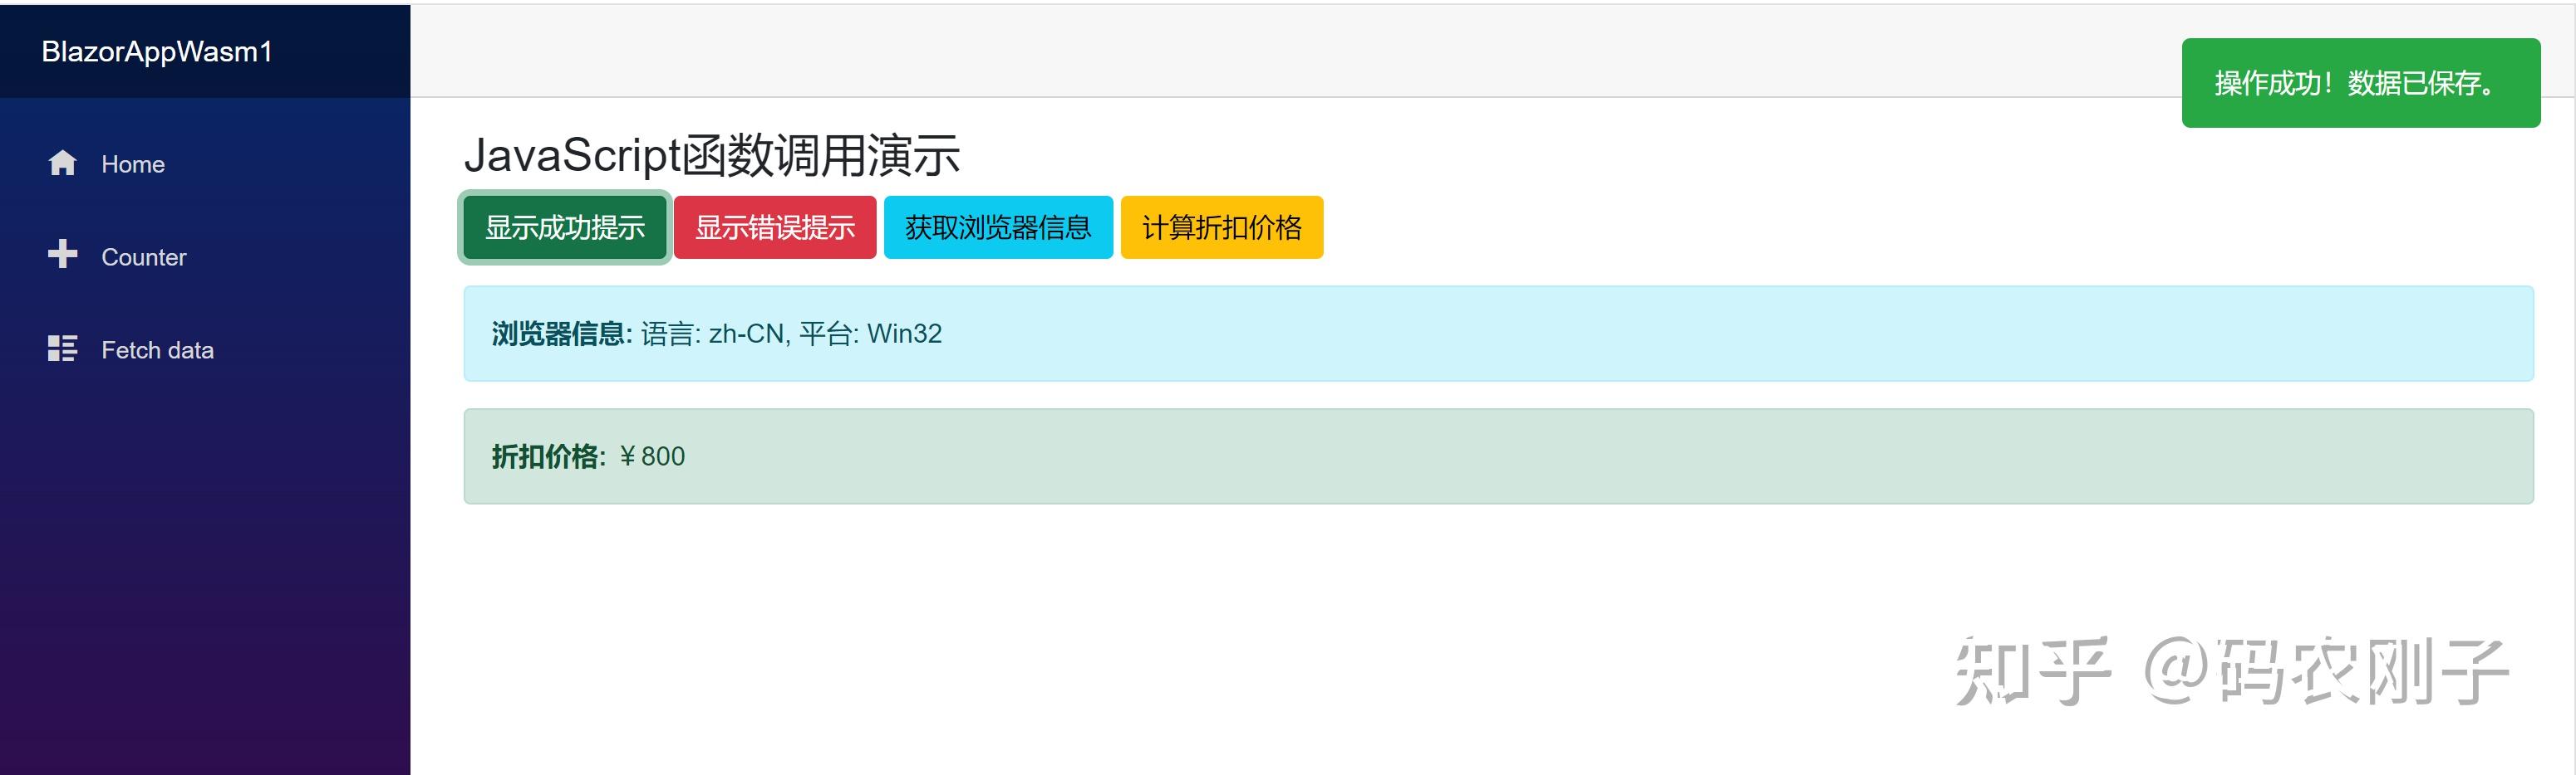Open the Fetch data page
Screen dimensions: 2576x775
click(x=156, y=349)
